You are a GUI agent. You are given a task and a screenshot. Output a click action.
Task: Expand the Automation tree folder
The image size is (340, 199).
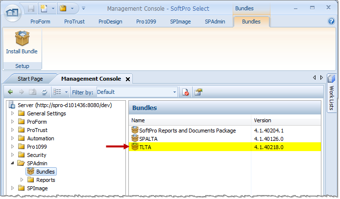click(x=12, y=138)
